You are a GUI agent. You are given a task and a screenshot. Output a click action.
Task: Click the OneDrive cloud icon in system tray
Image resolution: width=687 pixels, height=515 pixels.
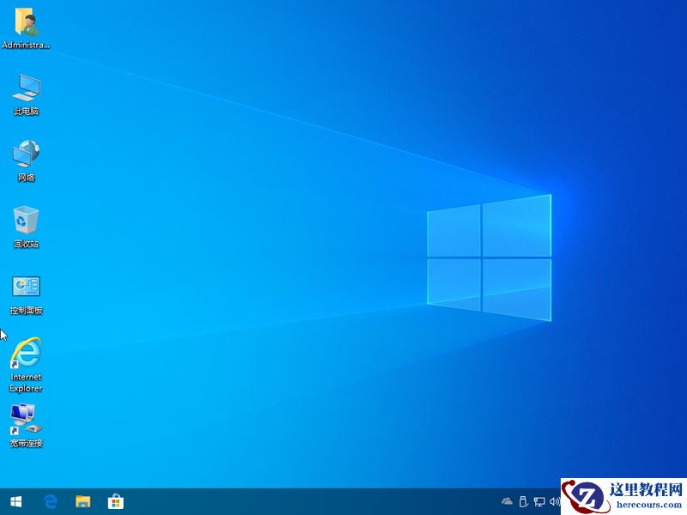507,501
